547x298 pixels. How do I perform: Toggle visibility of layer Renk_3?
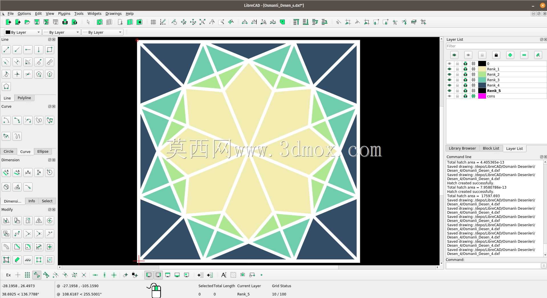tap(449, 80)
